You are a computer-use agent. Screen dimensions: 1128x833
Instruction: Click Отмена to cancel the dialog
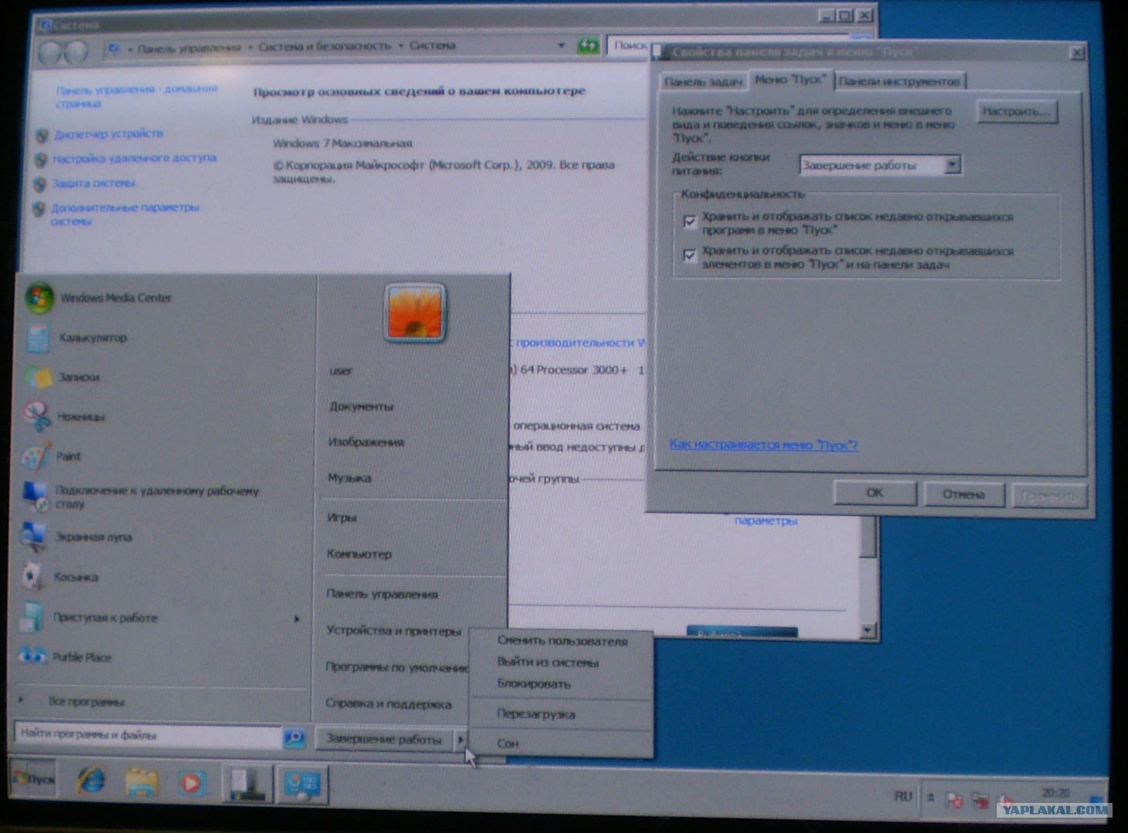(964, 494)
